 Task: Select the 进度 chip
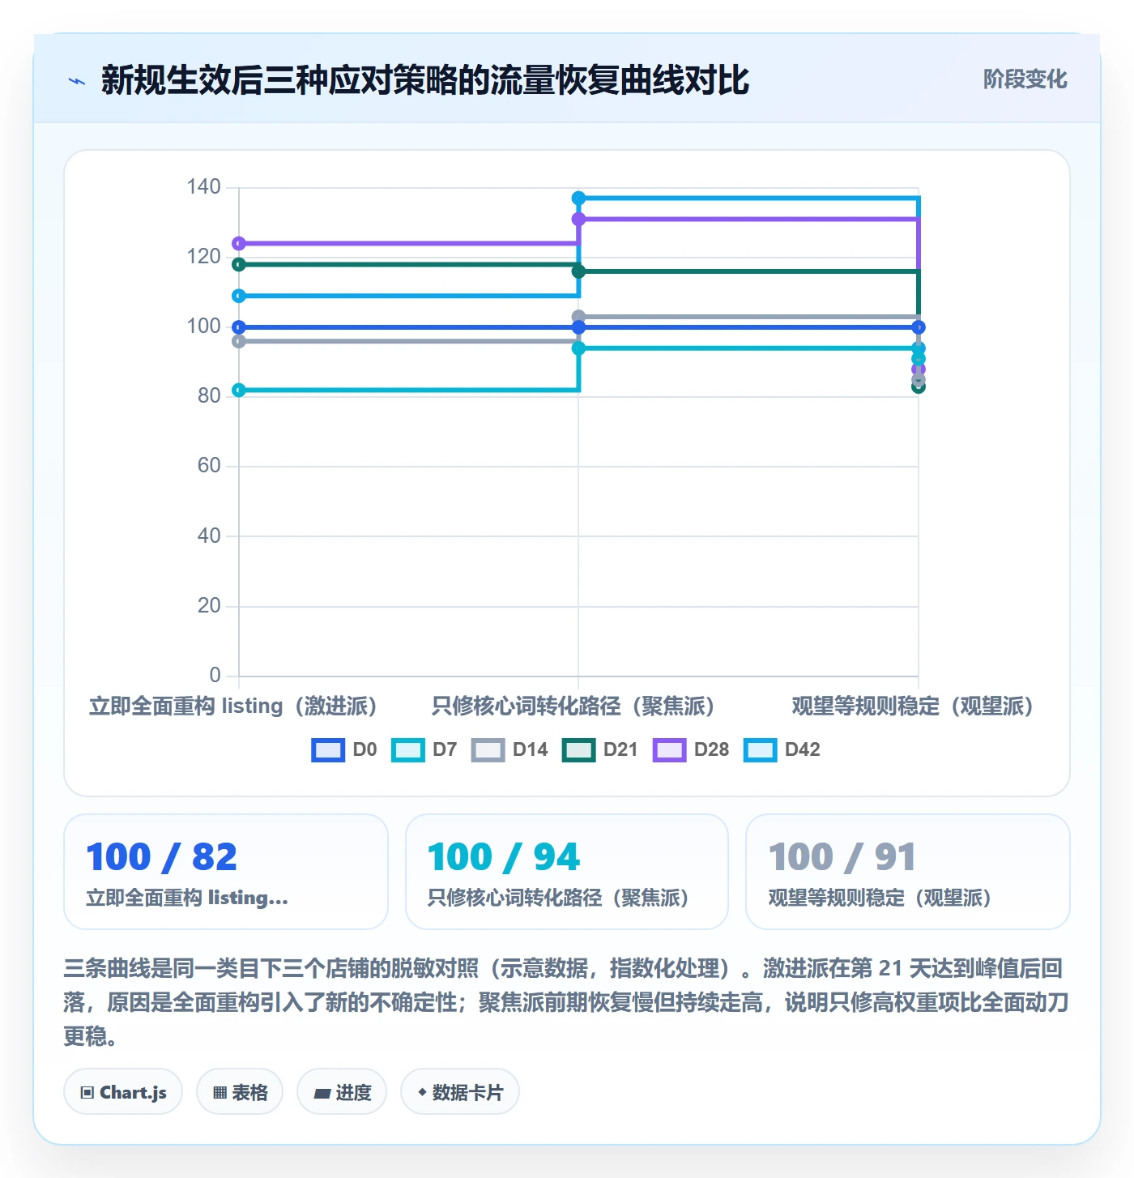click(x=342, y=1092)
